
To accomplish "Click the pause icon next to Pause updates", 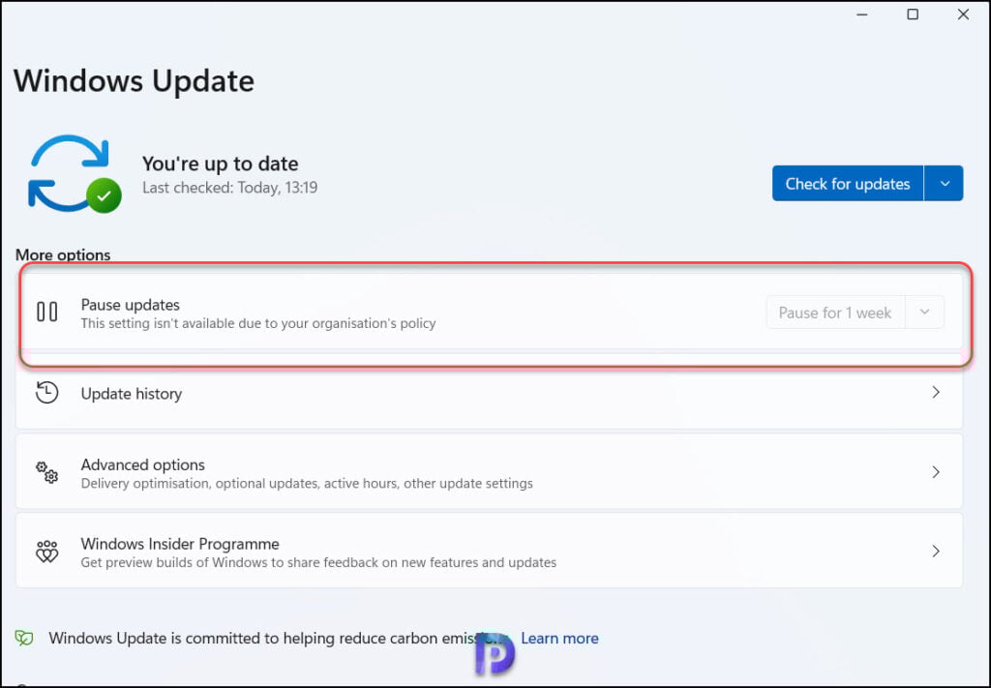I will pos(46,312).
